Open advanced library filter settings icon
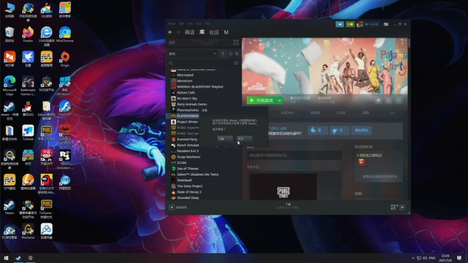468x263 pixels. coord(236,63)
